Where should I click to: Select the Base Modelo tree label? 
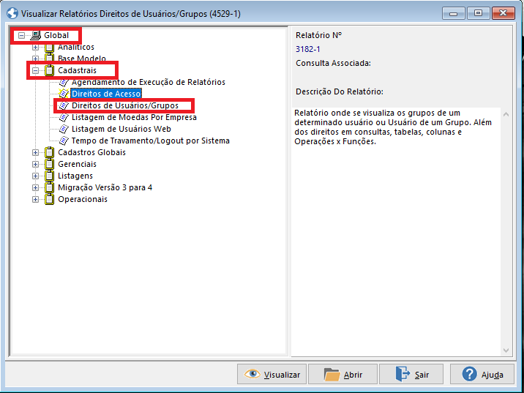coord(82,59)
